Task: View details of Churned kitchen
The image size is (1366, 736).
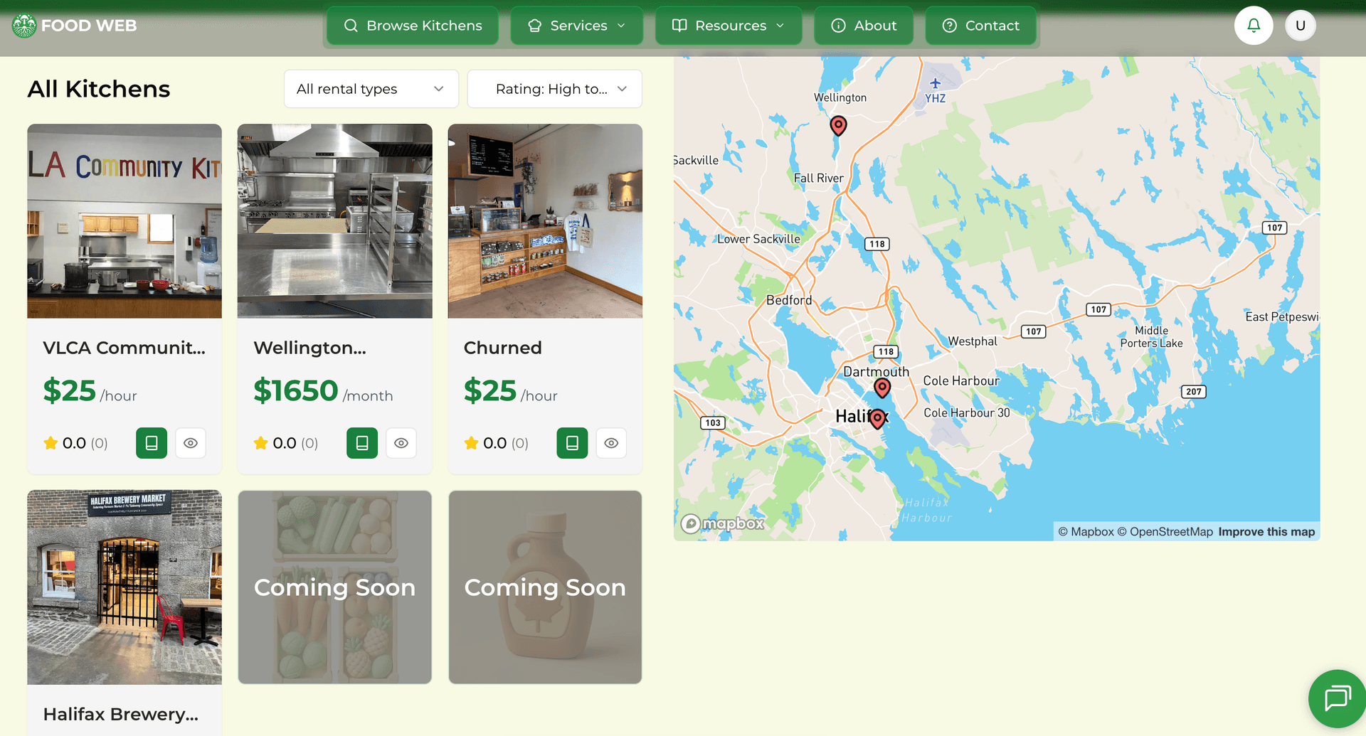Action: pos(611,443)
